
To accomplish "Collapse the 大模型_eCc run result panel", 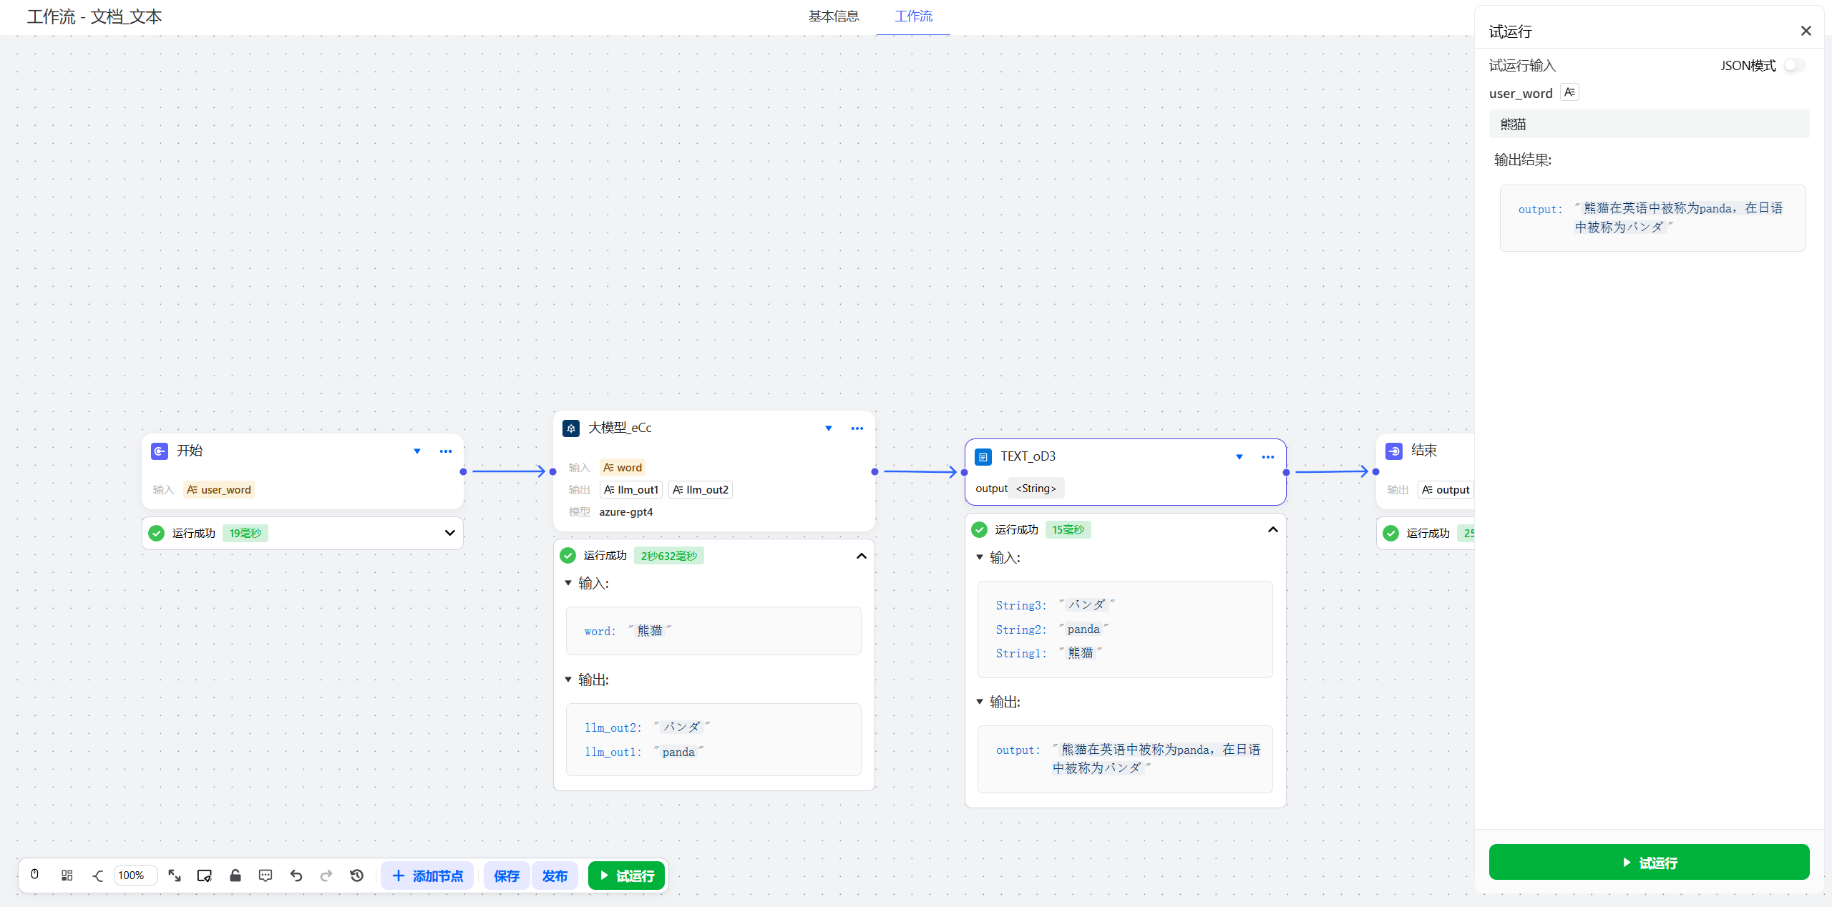I will (861, 556).
